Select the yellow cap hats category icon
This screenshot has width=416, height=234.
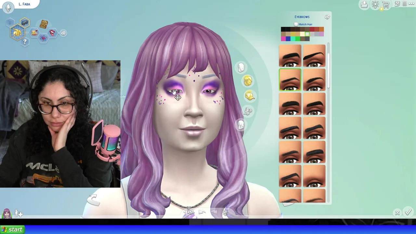[x=250, y=96]
